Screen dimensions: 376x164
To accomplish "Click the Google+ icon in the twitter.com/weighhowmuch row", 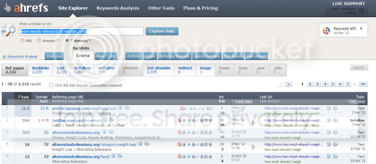I will 179,120.
